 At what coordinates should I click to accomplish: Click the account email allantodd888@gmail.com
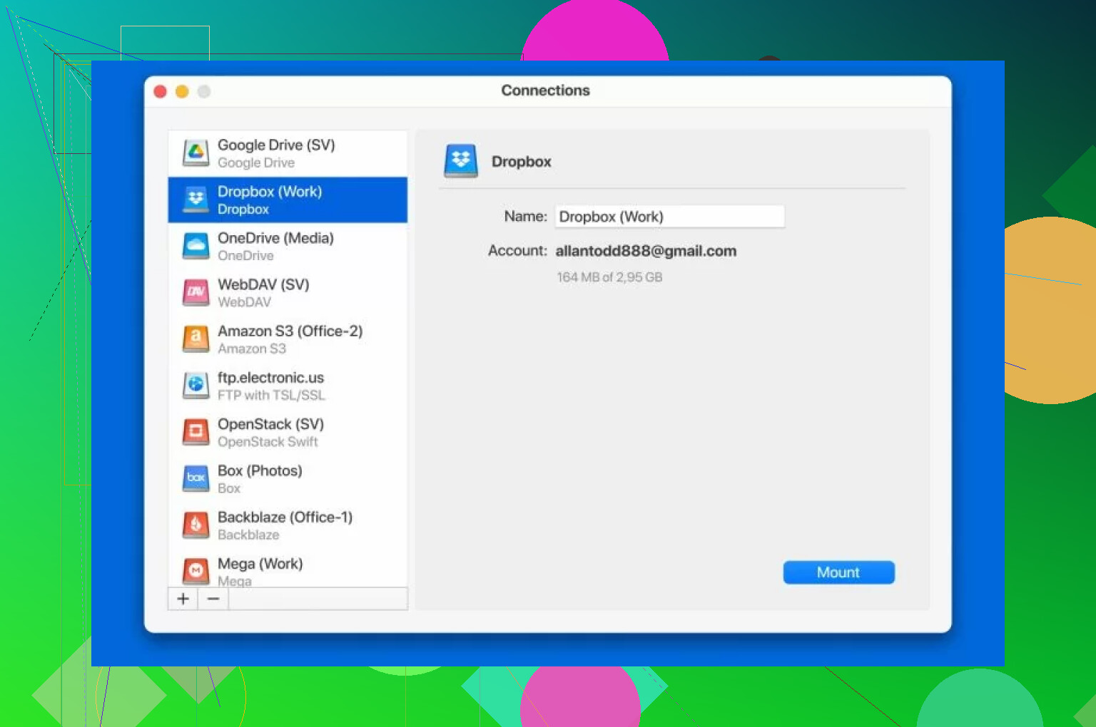tap(646, 251)
